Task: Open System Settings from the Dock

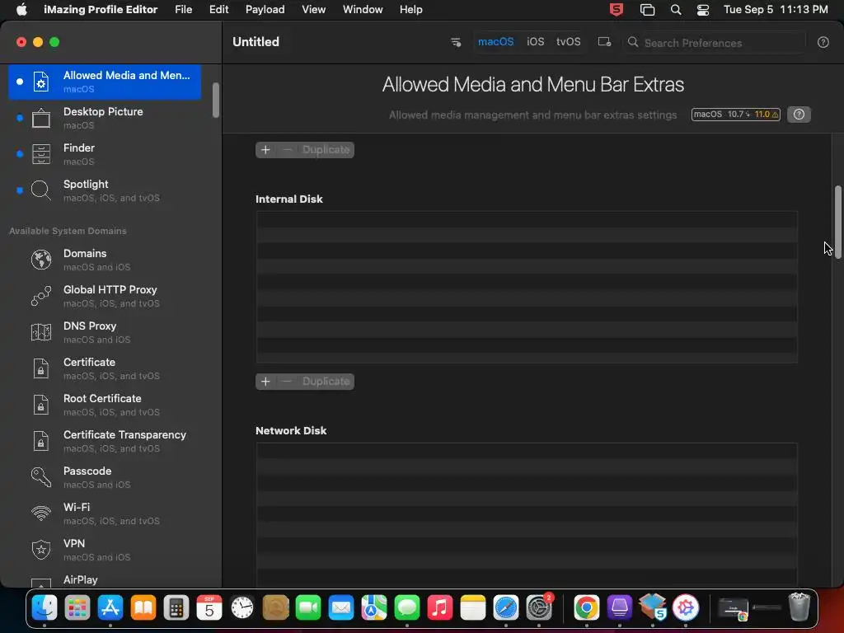Action: pyautogui.click(x=539, y=607)
